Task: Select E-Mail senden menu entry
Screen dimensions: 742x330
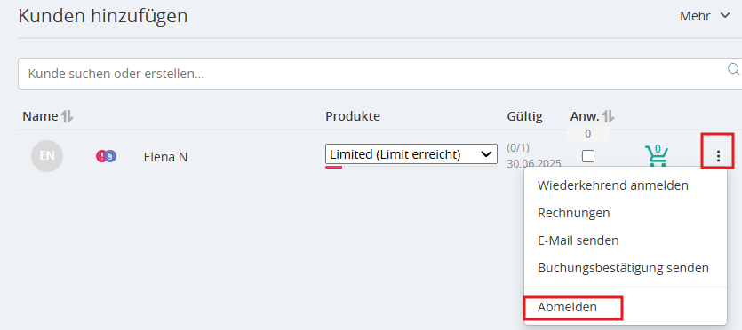Action: tap(578, 240)
